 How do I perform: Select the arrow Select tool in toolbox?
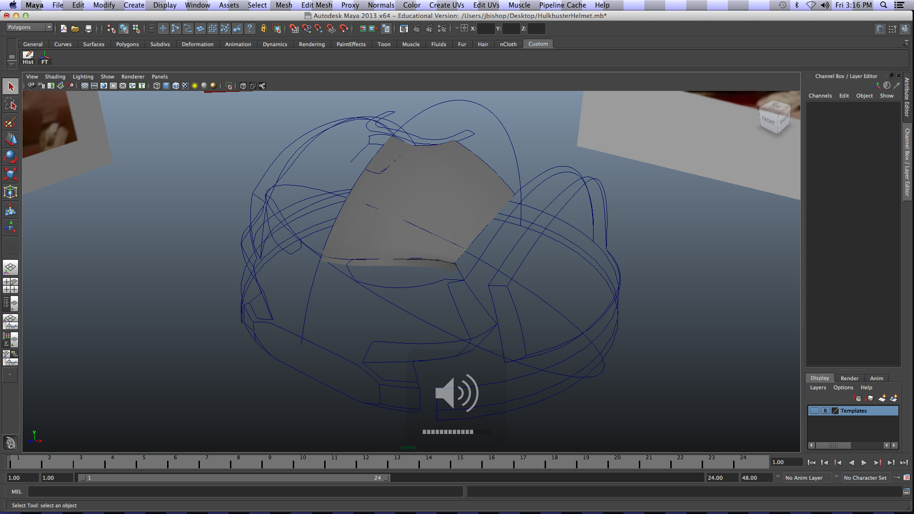(x=10, y=87)
